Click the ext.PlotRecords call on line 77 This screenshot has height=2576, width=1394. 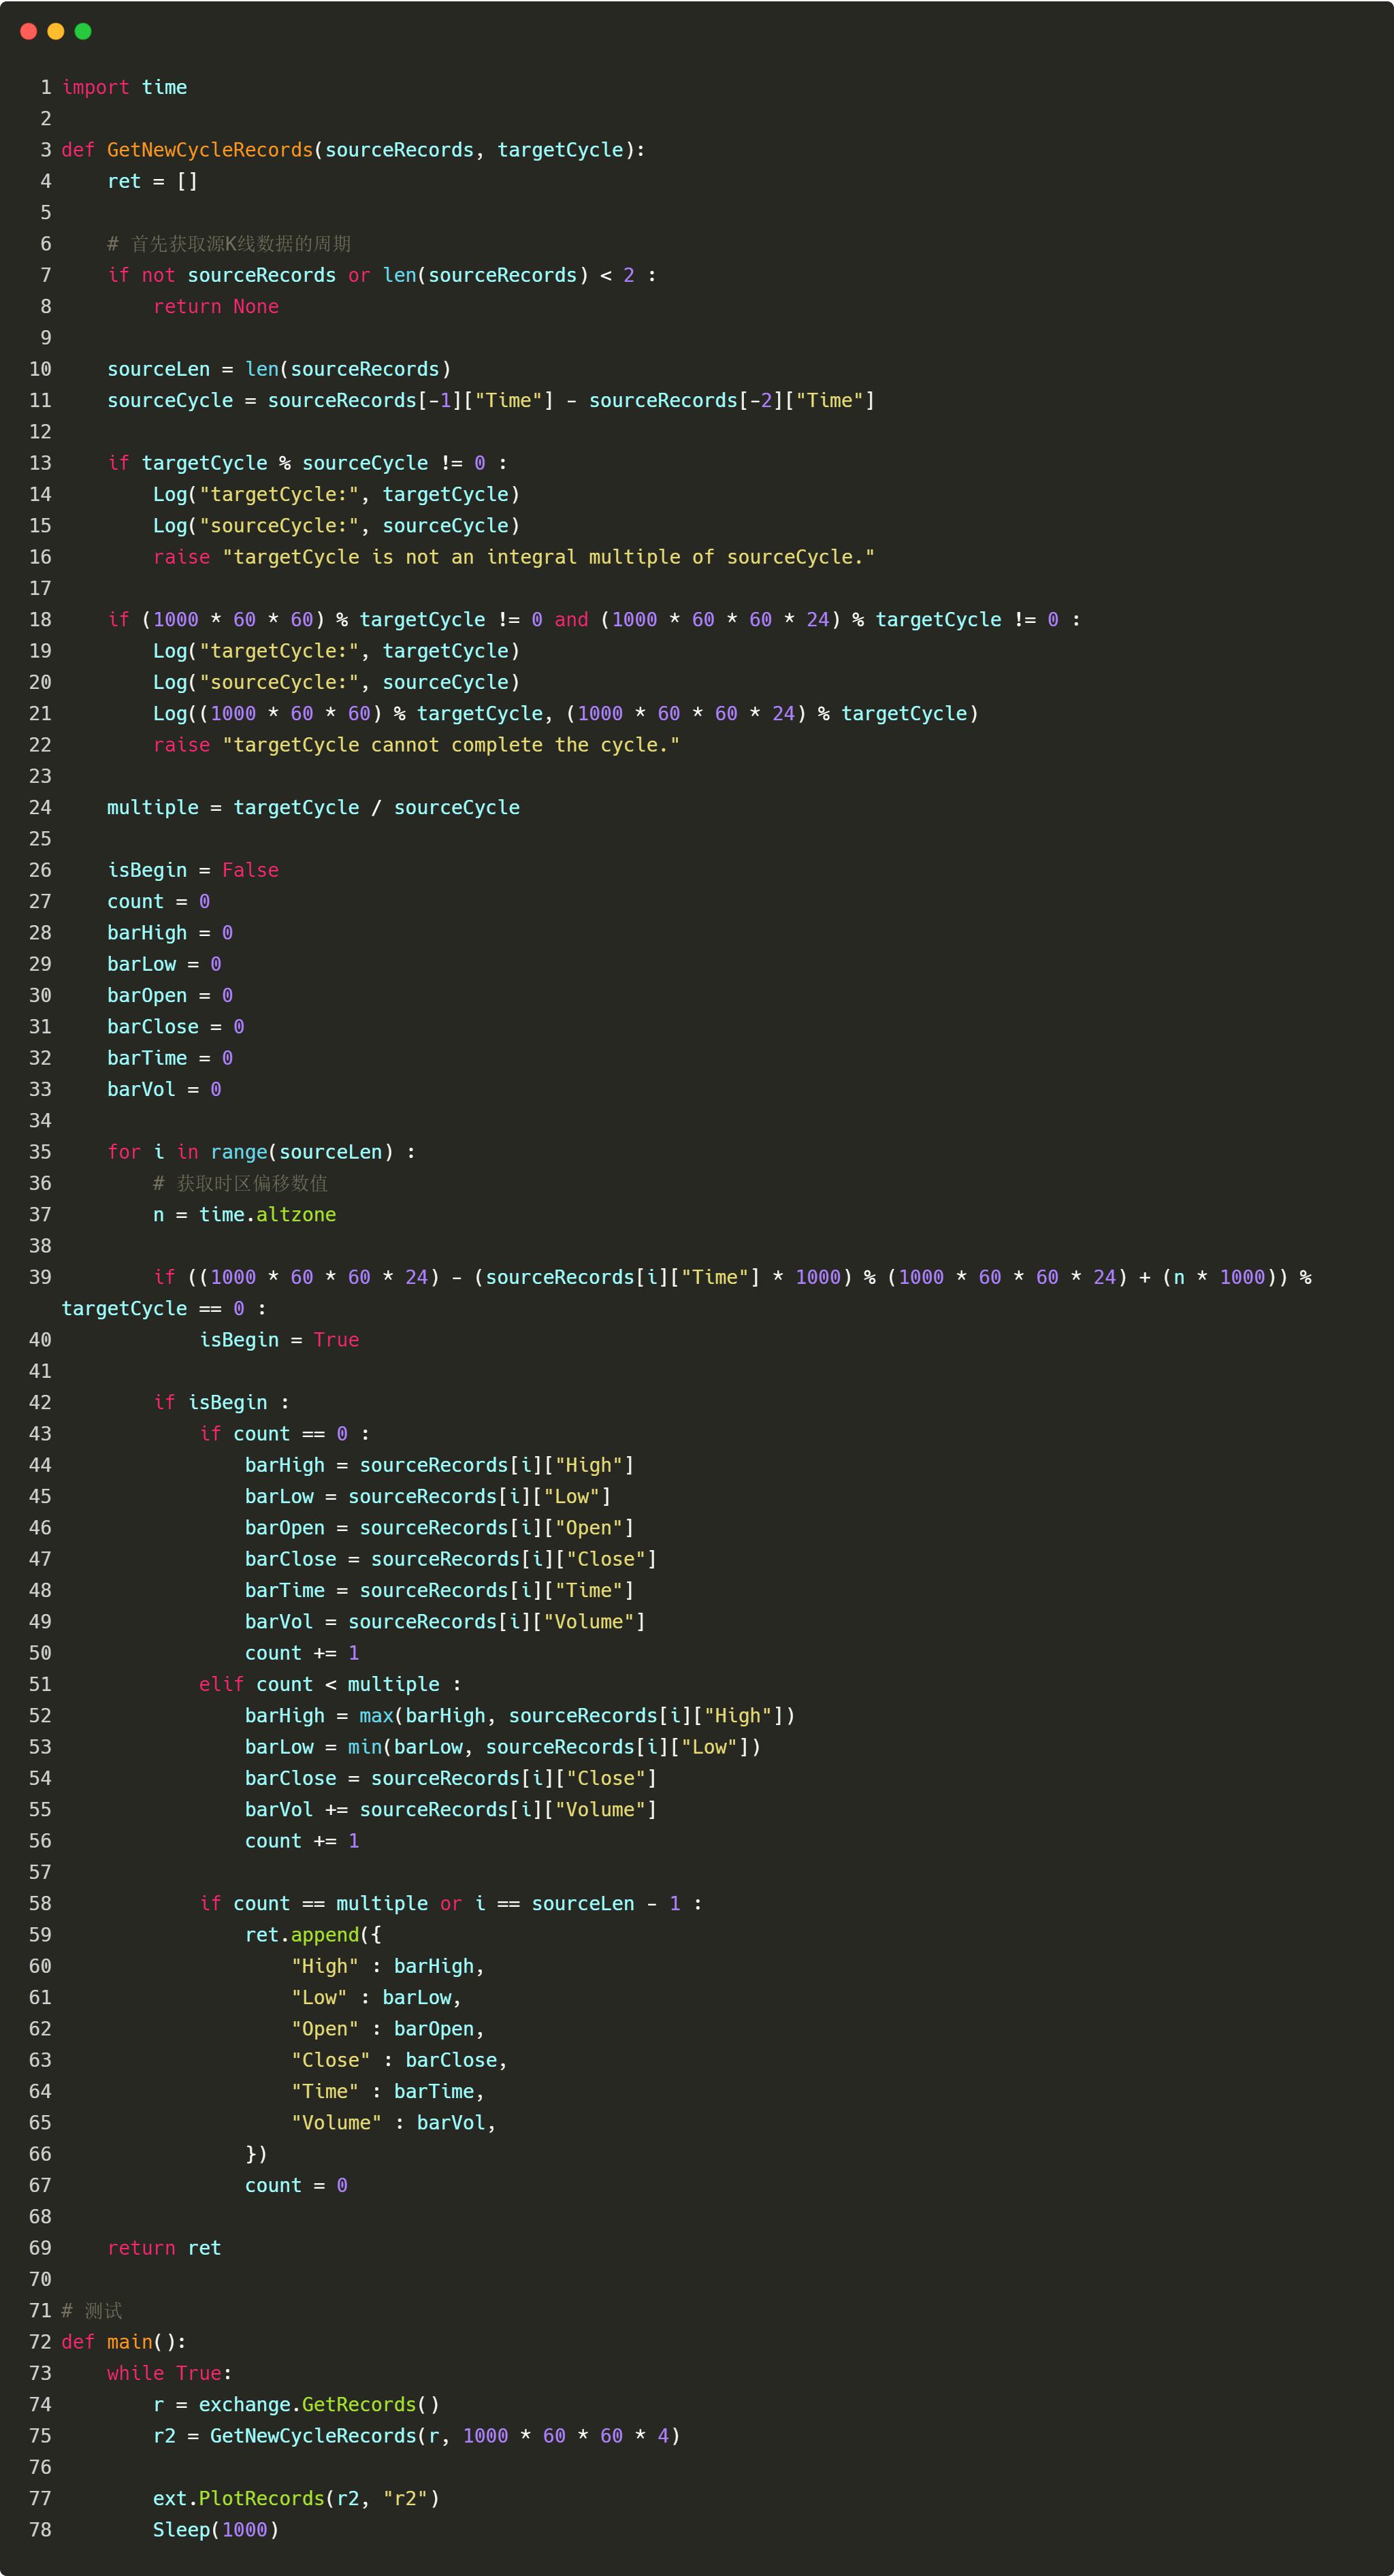(x=239, y=2498)
